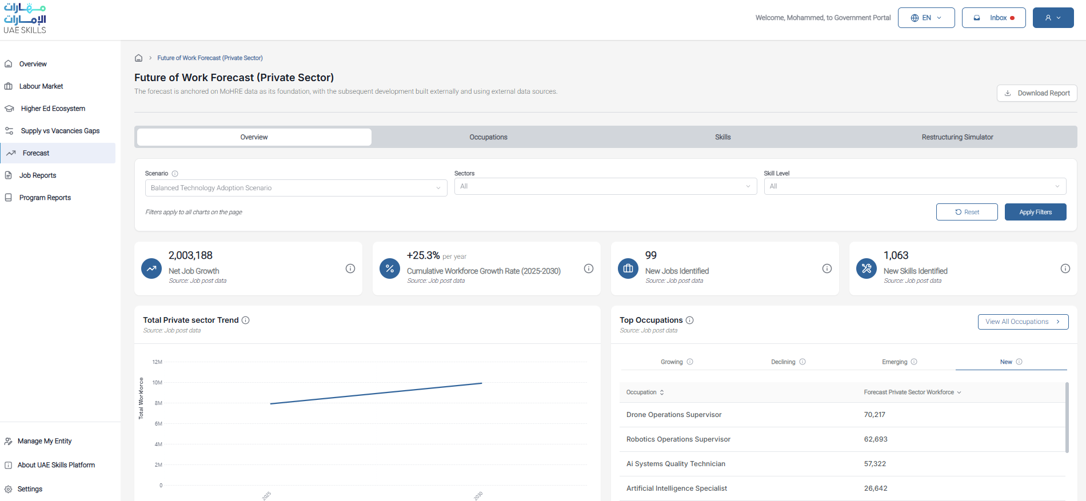1086x501 pixels.
Task: Switch to the Occupations tab
Action: (x=489, y=137)
